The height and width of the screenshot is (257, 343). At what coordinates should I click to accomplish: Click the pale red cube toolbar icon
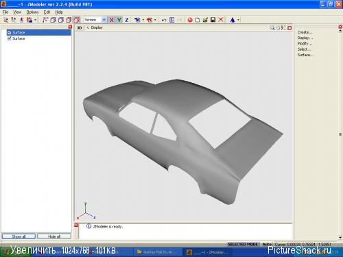[69, 20]
